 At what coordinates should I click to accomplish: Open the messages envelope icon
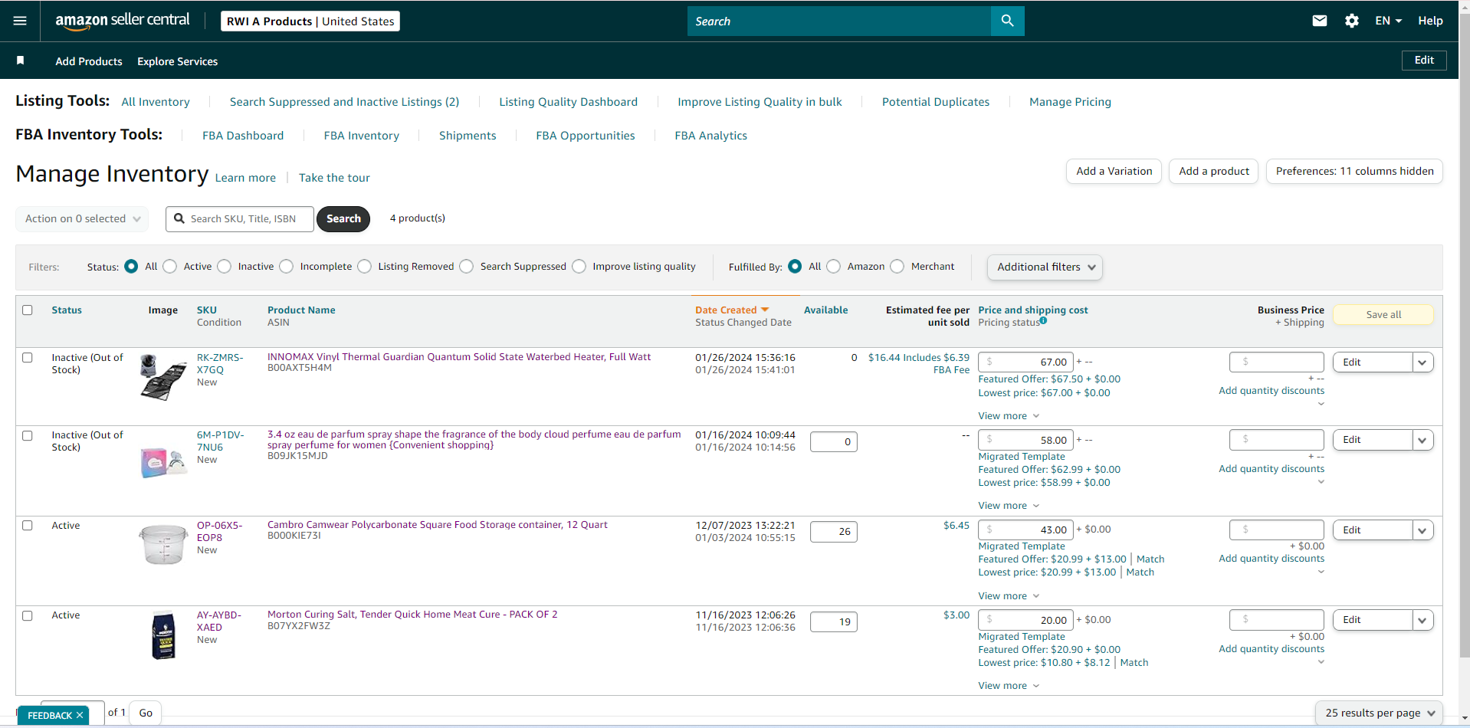(1319, 21)
